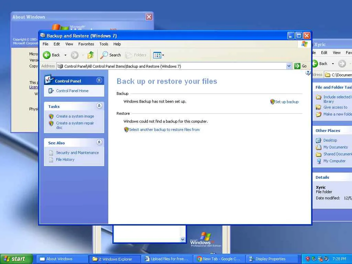
Task: Click the green Go button
Action: [x=300, y=66]
